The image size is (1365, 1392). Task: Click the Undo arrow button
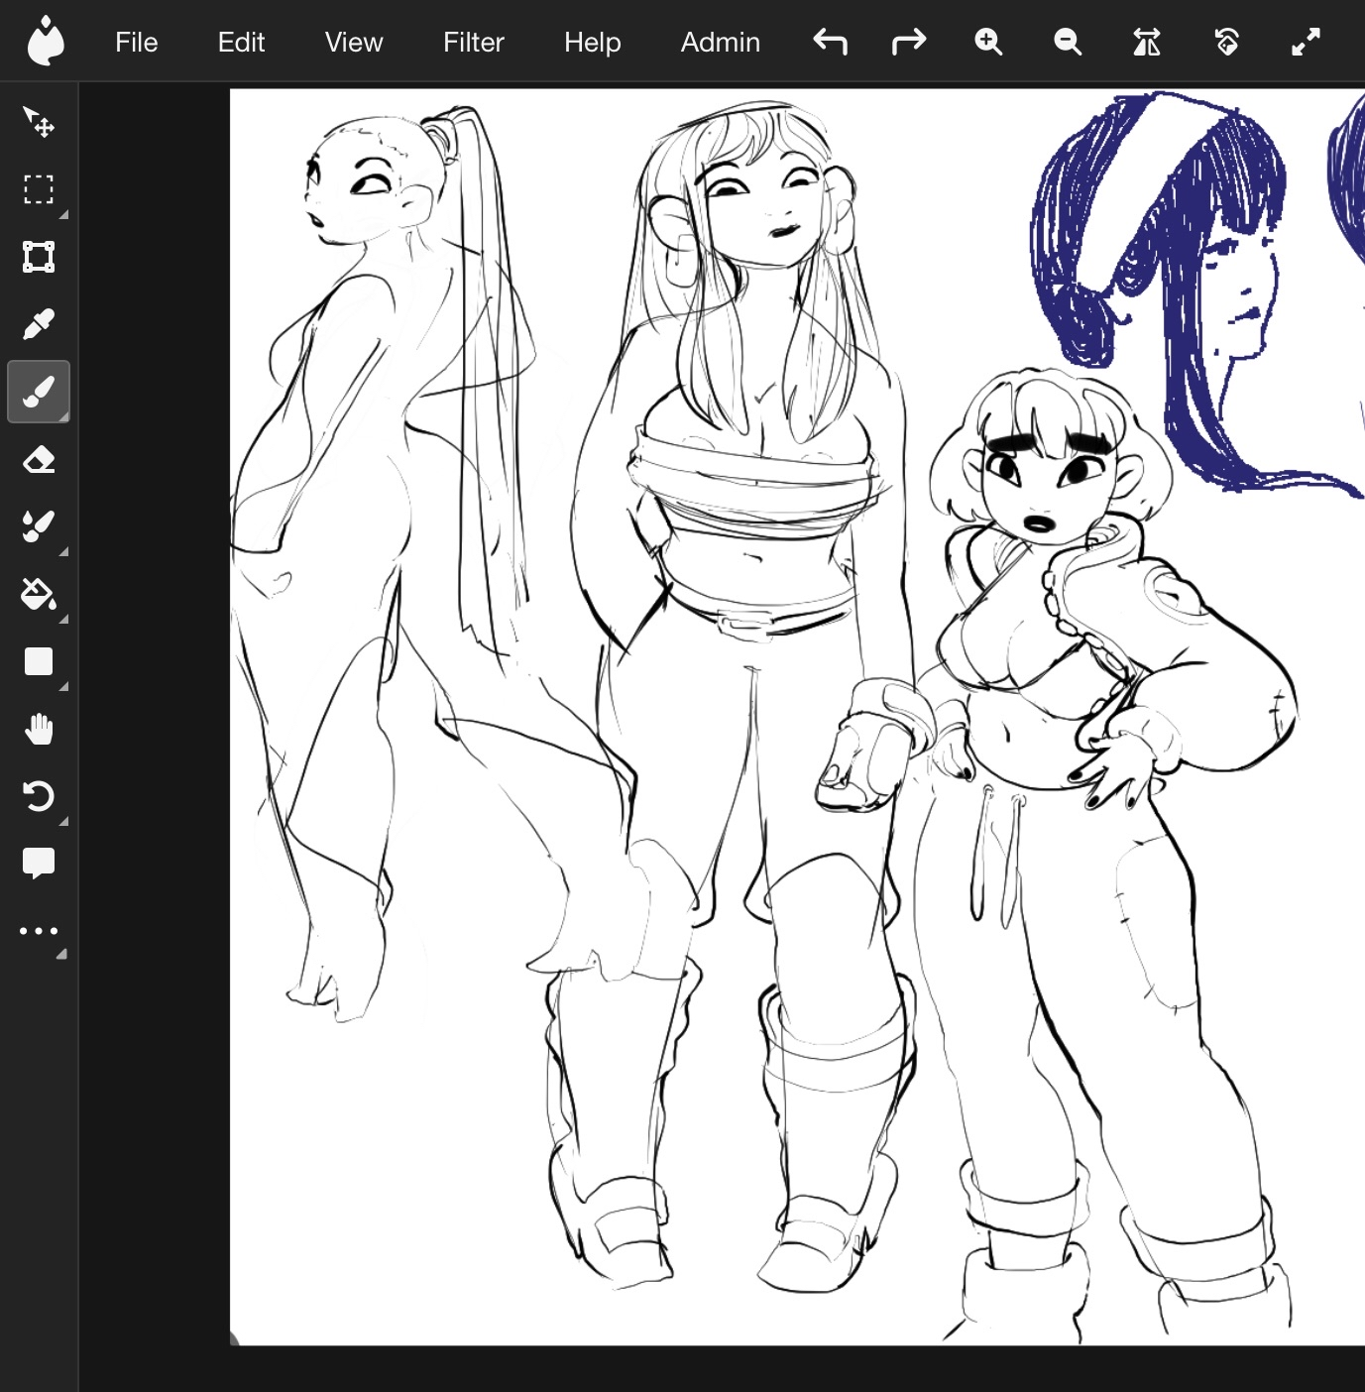pyautogui.click(x=830, y=42)
